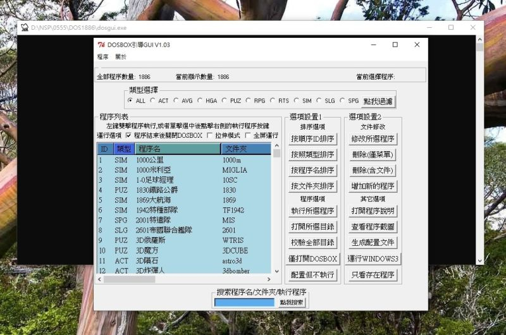The width and height of the screenshot is (506, 335).
Task: Toggle 程序結束後關閉DOSBOX checkbox
Action: [128, 135]
